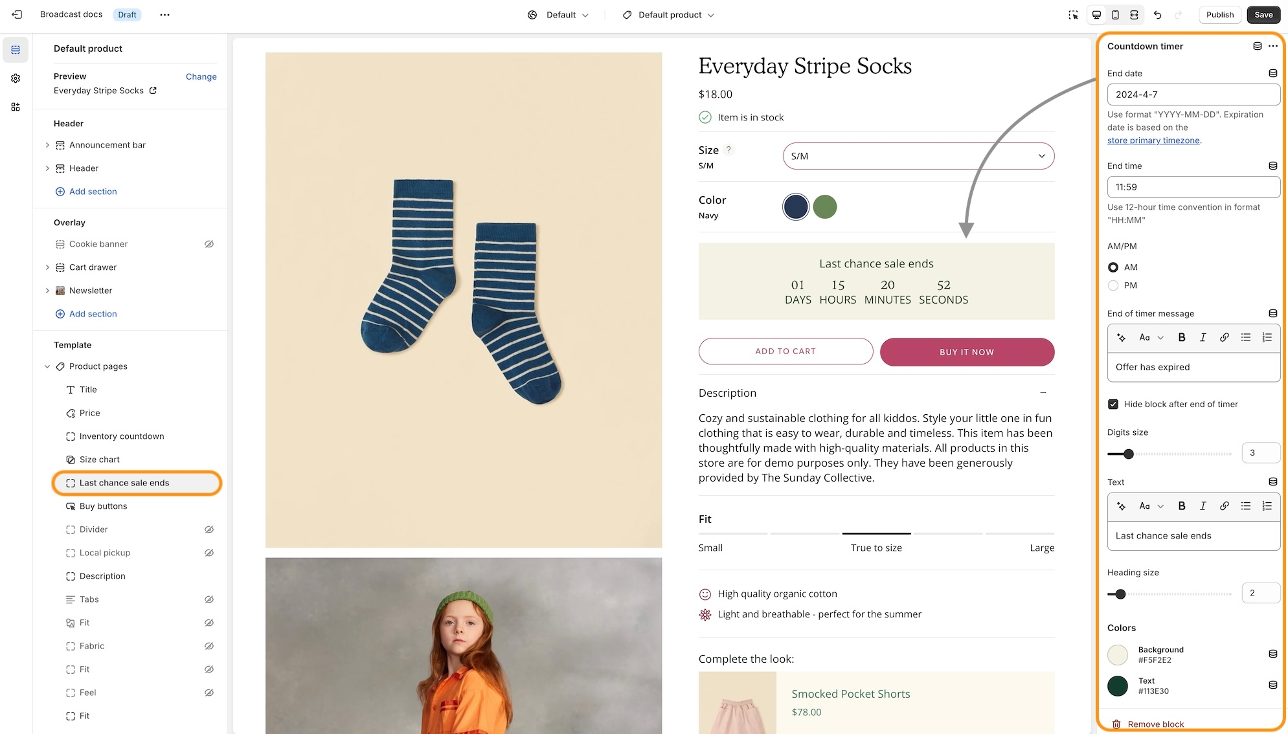
Task: Click the Publish button
Action: (1220, 15)
